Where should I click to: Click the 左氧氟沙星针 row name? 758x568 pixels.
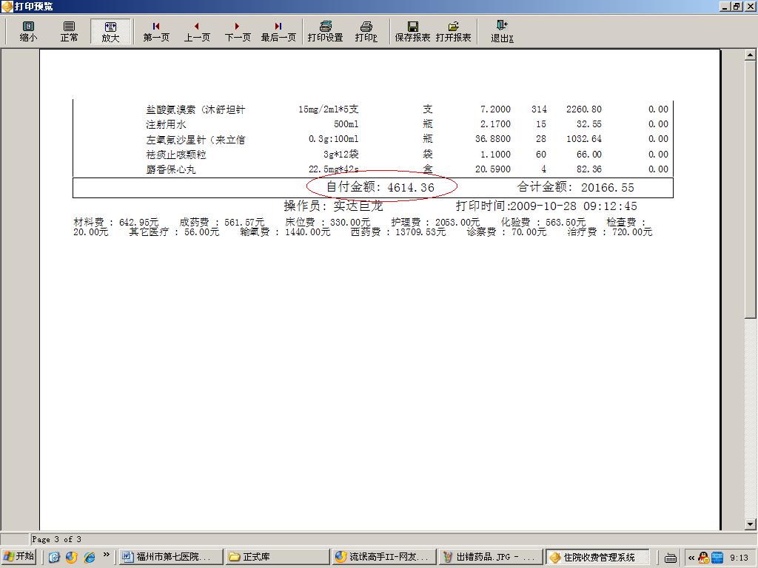pos(195,140)
